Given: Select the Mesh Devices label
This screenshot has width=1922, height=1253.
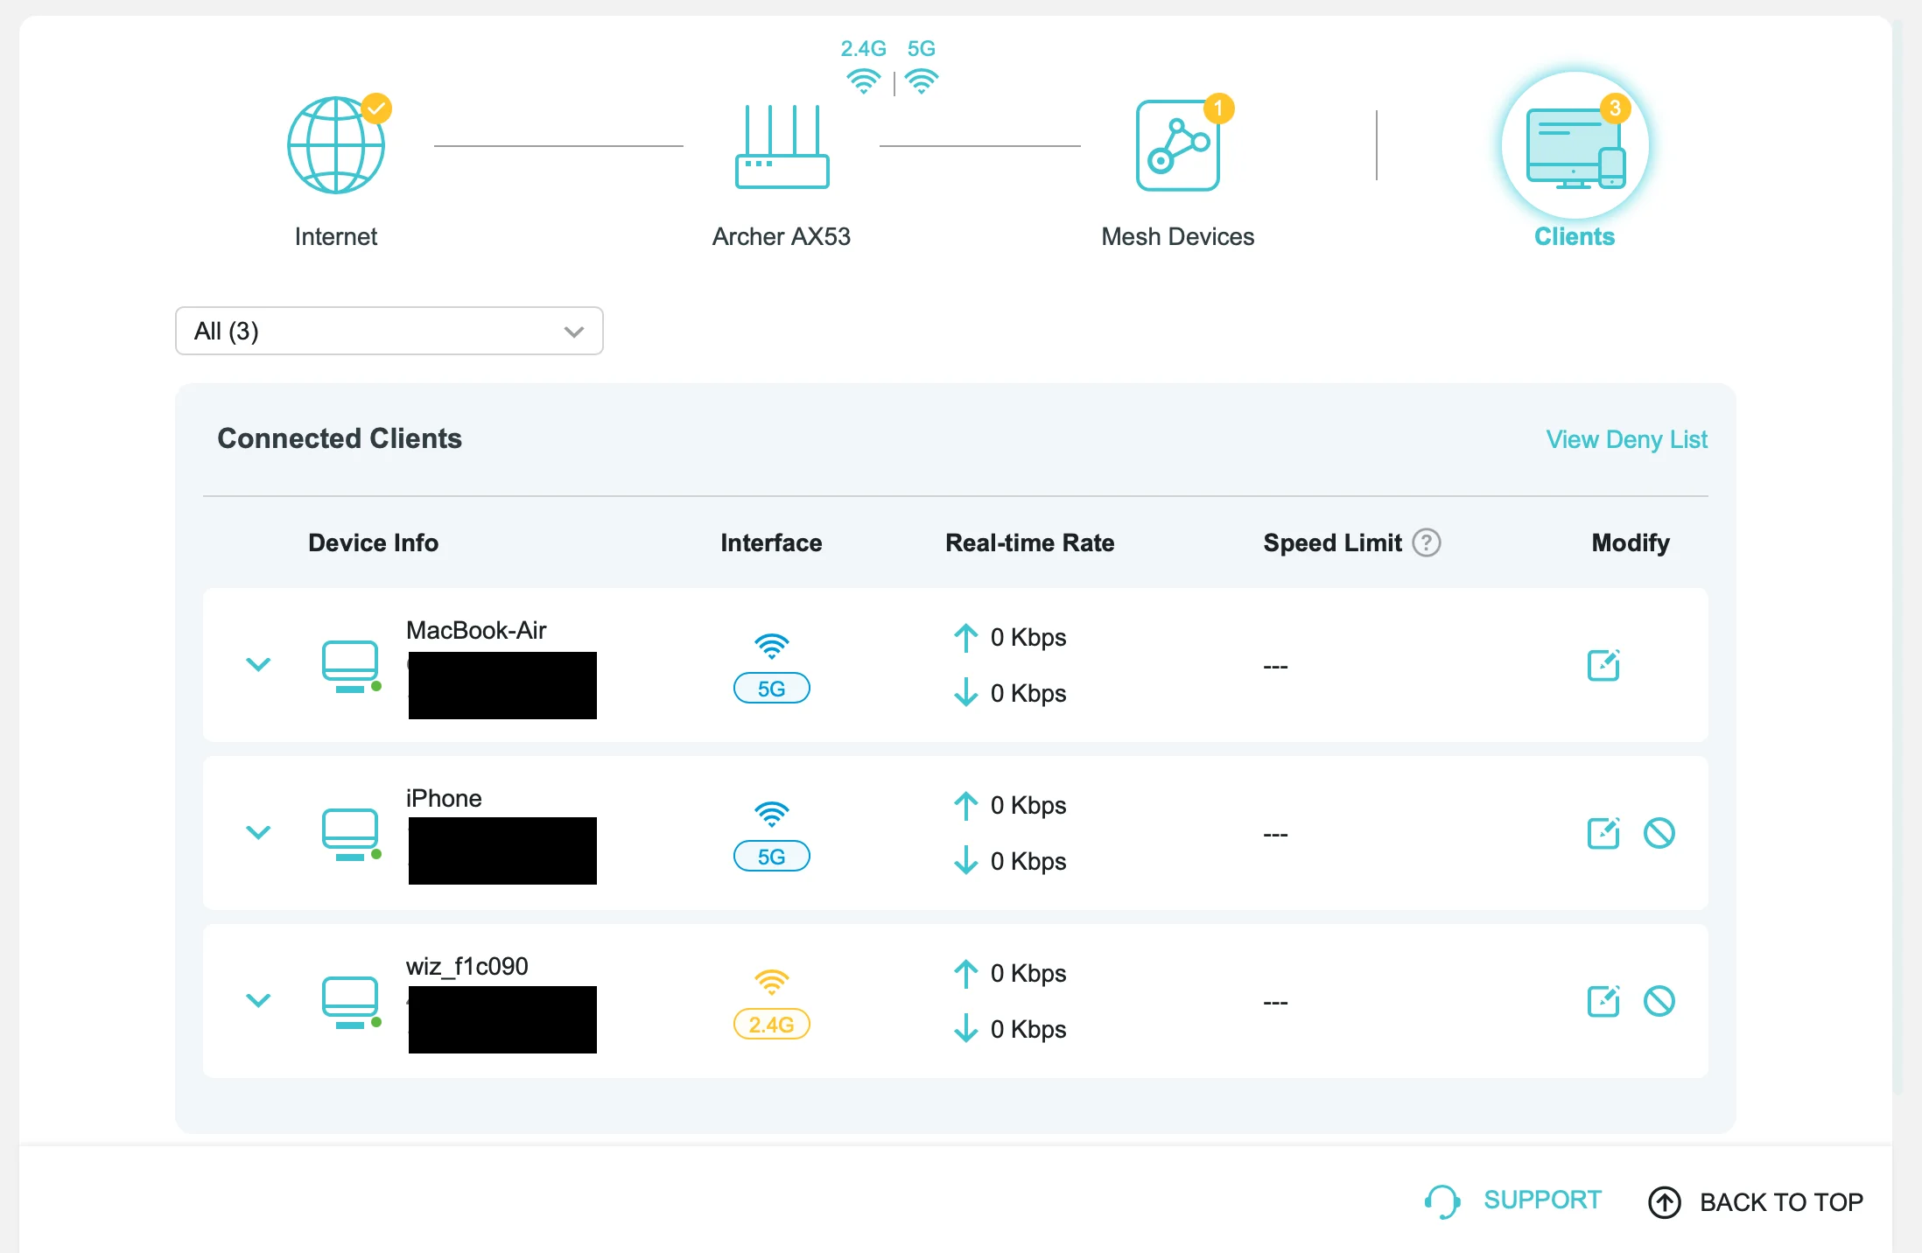Looking at the screenshot, I should point(1178,236).
